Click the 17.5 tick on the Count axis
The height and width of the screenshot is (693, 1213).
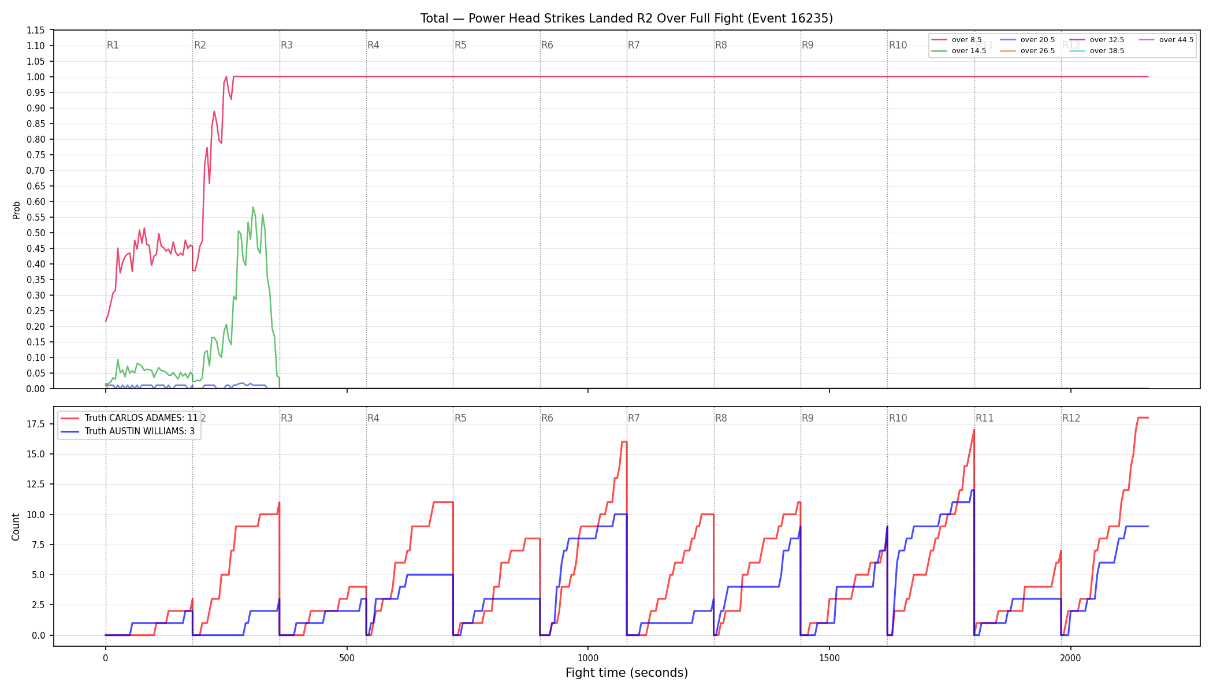tap(36, 424)
